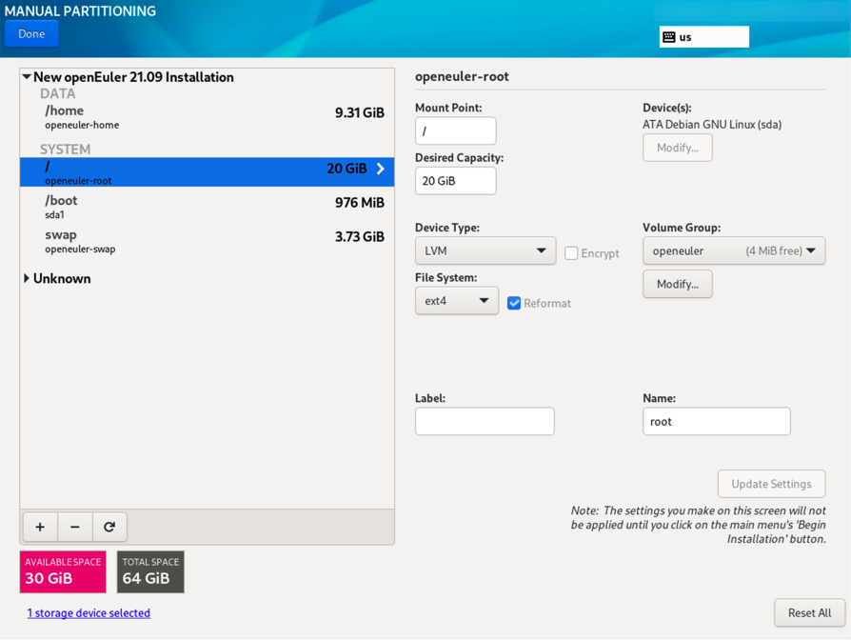Viewport: 851px width, 640px height.
Task: Click the 9.31 GiB size of /home
Action: coord(359,112)
